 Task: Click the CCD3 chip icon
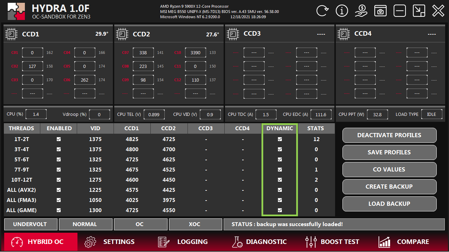233,34
